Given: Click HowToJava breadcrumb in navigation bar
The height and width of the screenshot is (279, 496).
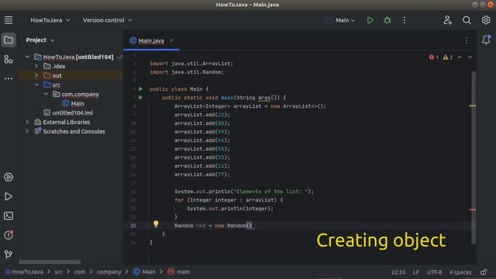Looking at the screenshot, I should pyautogui.click(x=24, y=272).
